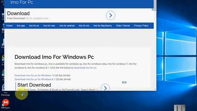
Task: Open the Video Tutorial page
Action: [x=123, y=26]
